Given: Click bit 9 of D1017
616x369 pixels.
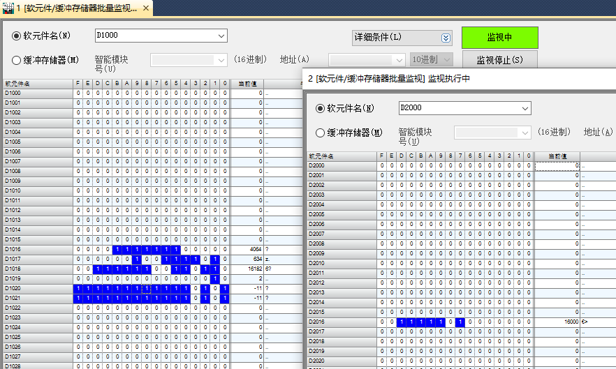Looking at the screenshot, I should pyautogui.click(x=137, y=259).
